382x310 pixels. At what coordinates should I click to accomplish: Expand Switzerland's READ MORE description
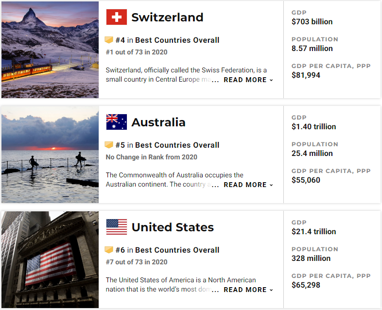(248, 80)
